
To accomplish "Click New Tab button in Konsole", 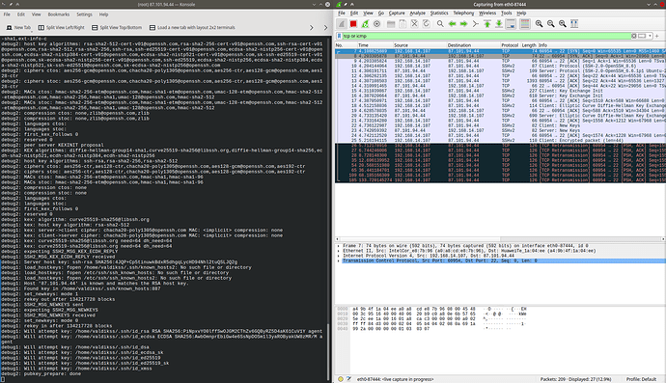I will [18, 28].
